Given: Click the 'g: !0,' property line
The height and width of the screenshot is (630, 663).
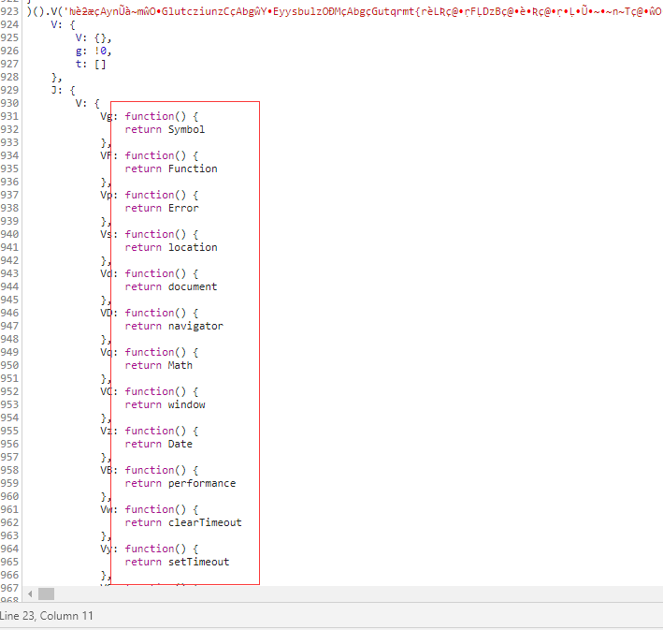Looking at the screenshot, I should coord(94,51).
